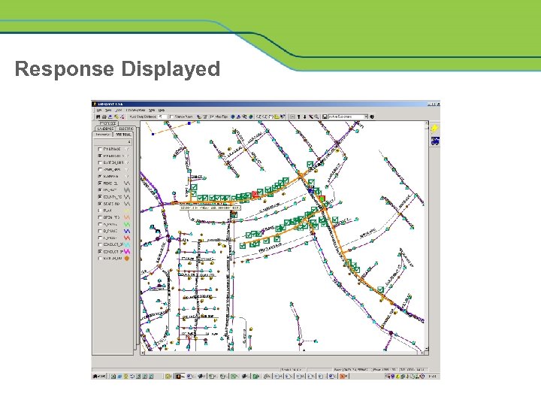Click the up arrow toolbar icon

(x=299, y=117)
